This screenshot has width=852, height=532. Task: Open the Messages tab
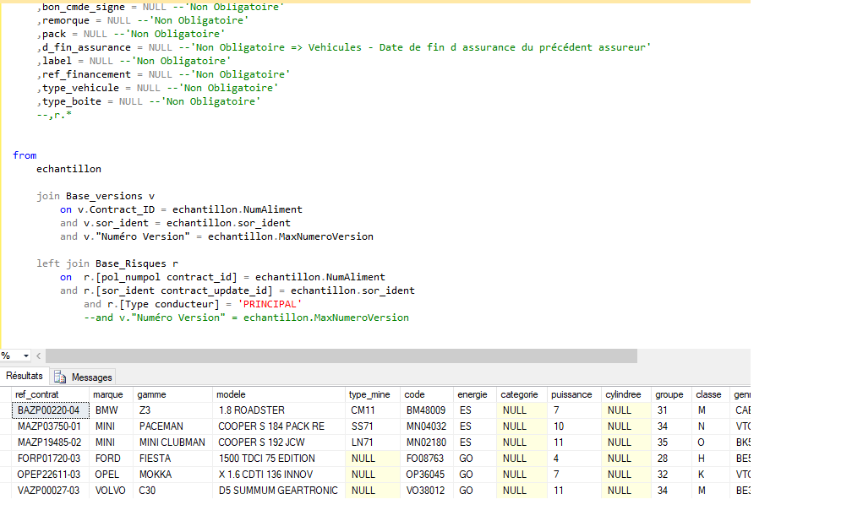(x=83, y=377)
